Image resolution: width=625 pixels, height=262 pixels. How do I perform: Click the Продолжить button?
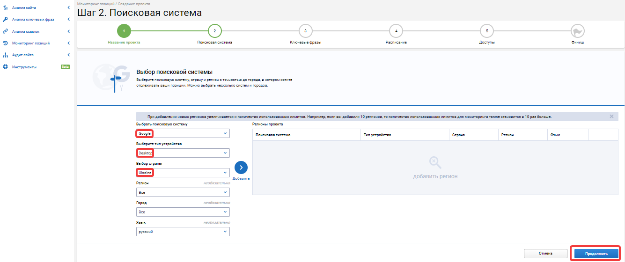tap(596, 254)
